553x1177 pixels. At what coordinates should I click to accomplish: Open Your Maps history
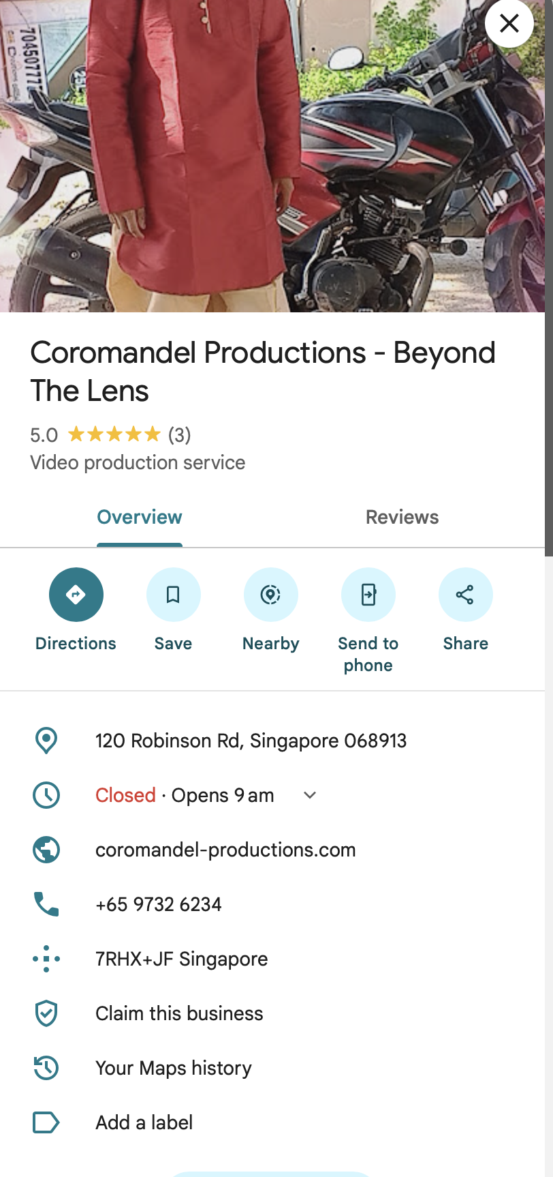pyautogui.click(x=174, y=1068)
